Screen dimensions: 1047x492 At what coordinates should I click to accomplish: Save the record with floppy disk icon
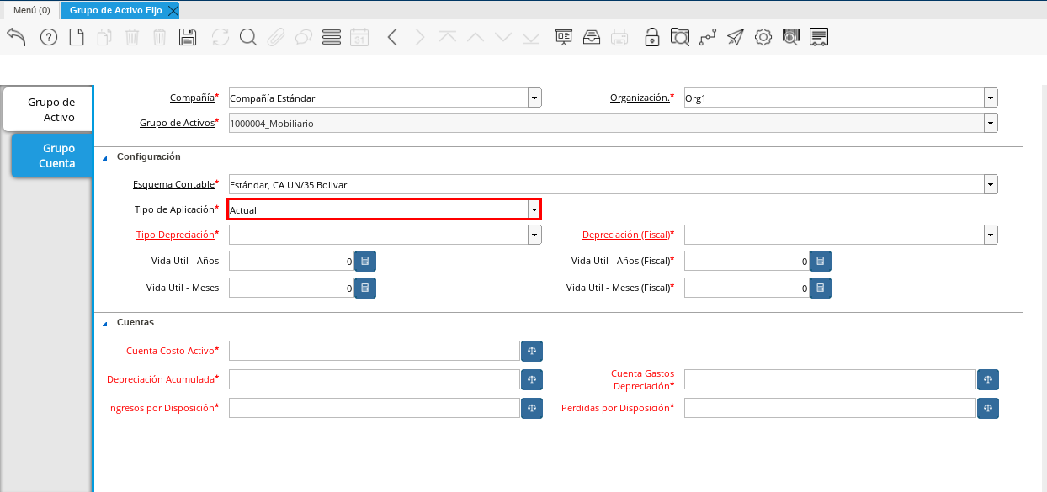[x=188, y=37]
